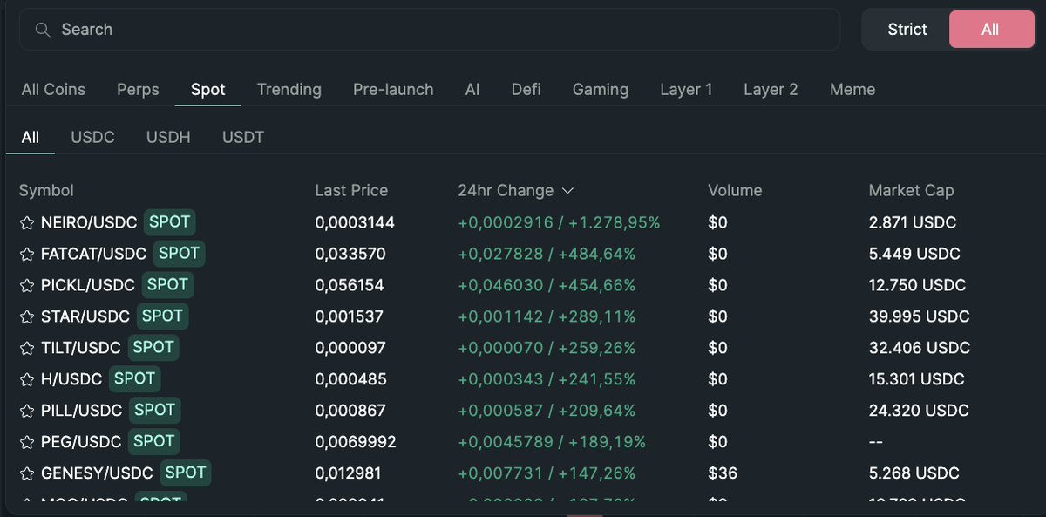1046x517 pixels.
Task: Sort by 24hr Change chevron
Action: point(567,191)
